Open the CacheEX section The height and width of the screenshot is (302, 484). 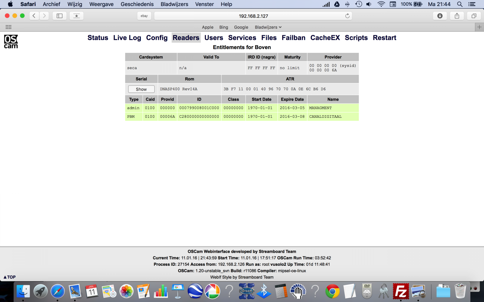tap(325, 38)
